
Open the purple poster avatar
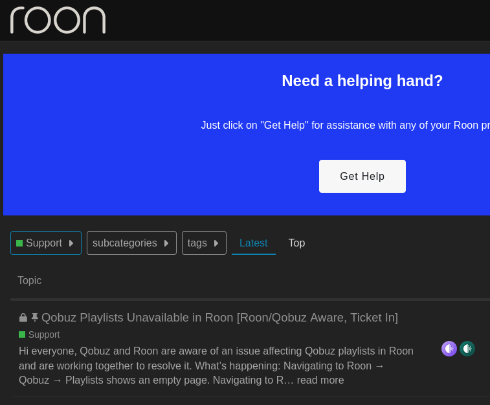click(449, 349)
